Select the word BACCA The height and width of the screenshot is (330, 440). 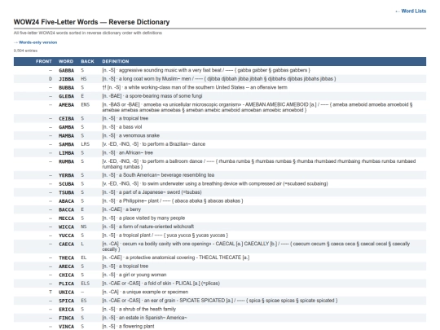67,209
